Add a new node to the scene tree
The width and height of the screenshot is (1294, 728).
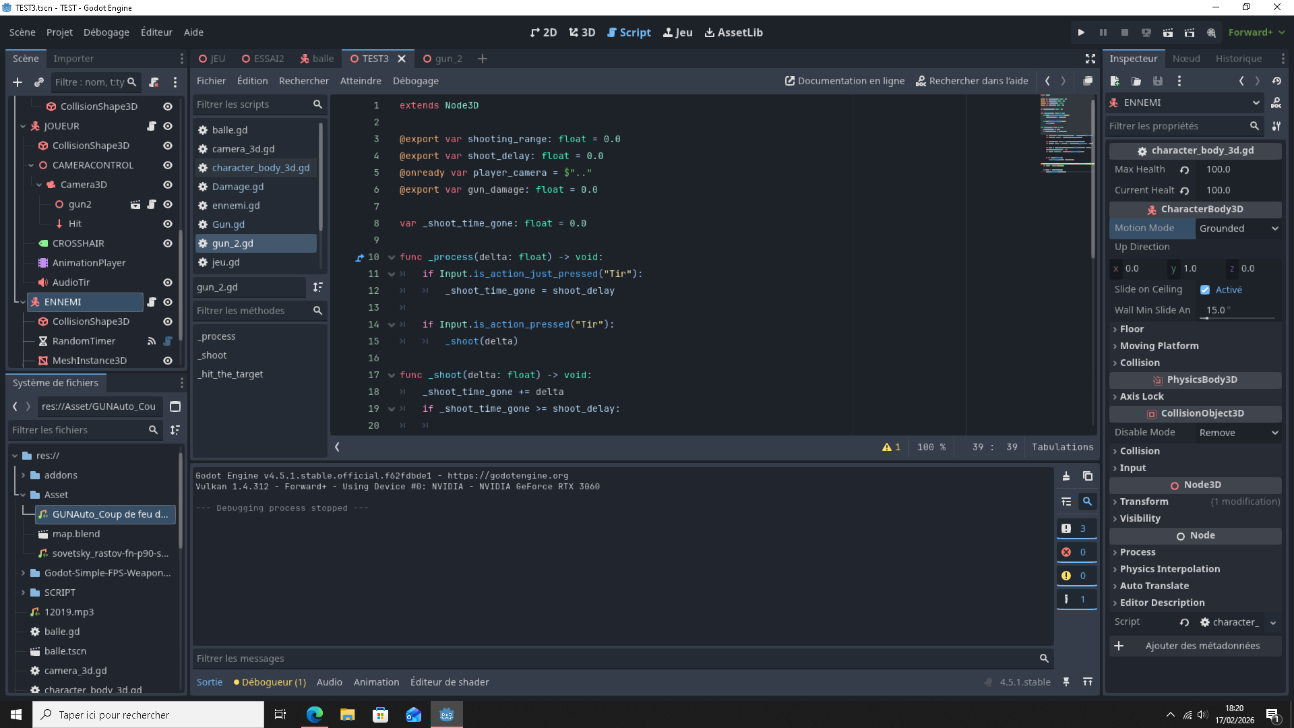18,82
